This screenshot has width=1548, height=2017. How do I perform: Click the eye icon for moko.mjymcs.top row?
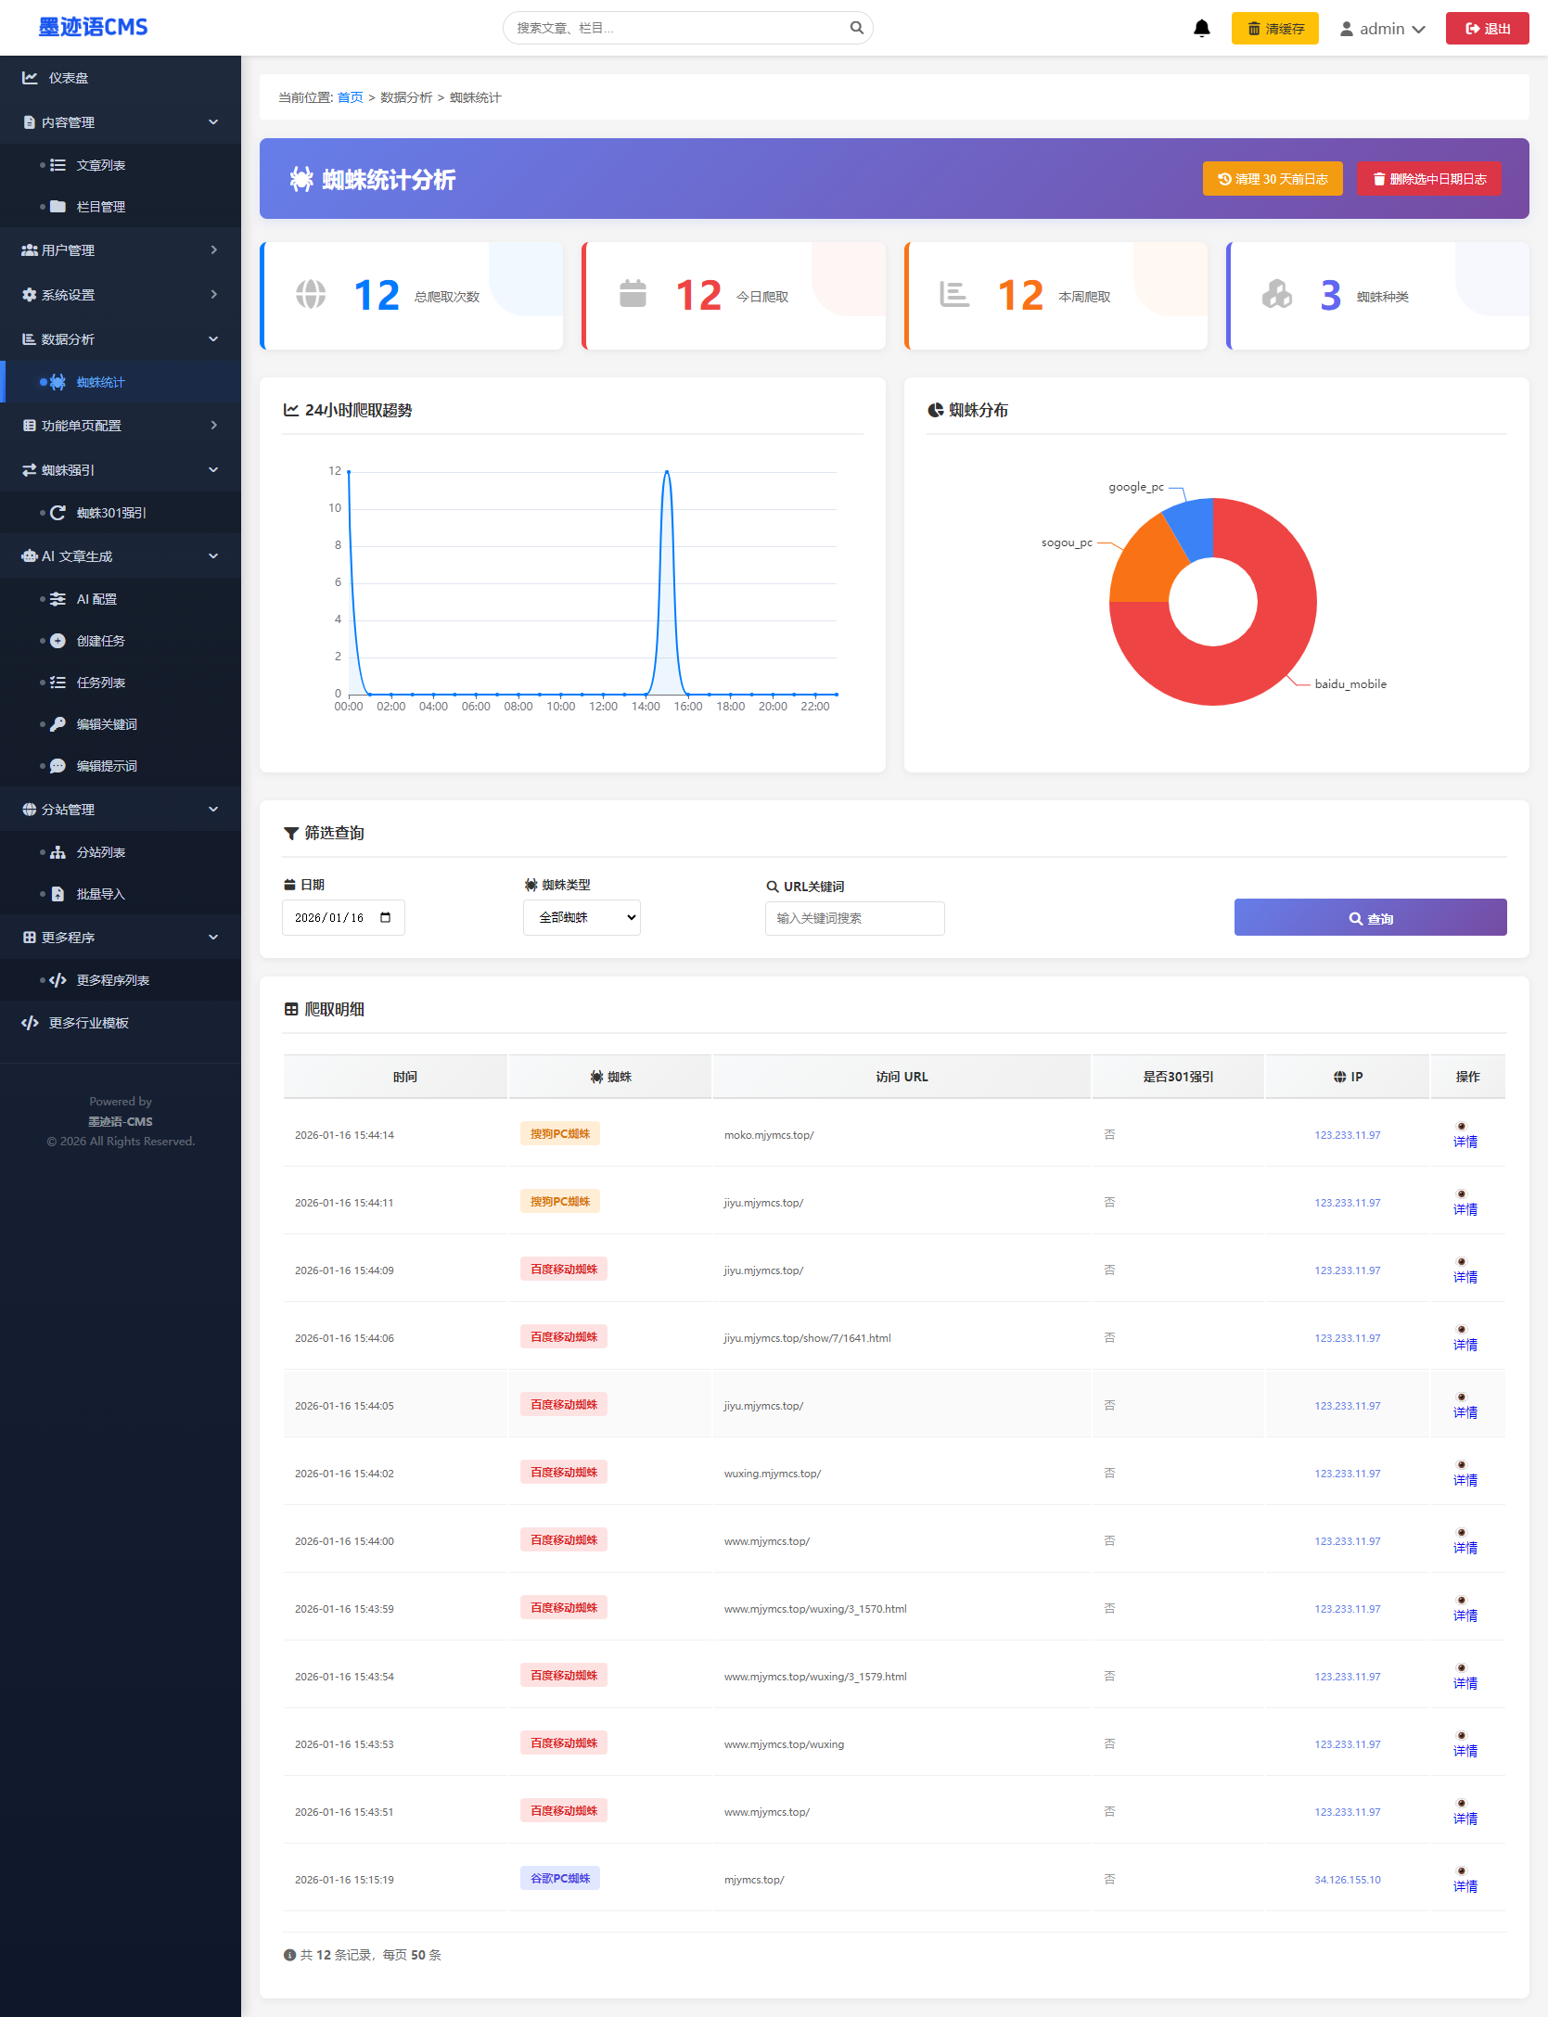[x=1461, y=1127]
